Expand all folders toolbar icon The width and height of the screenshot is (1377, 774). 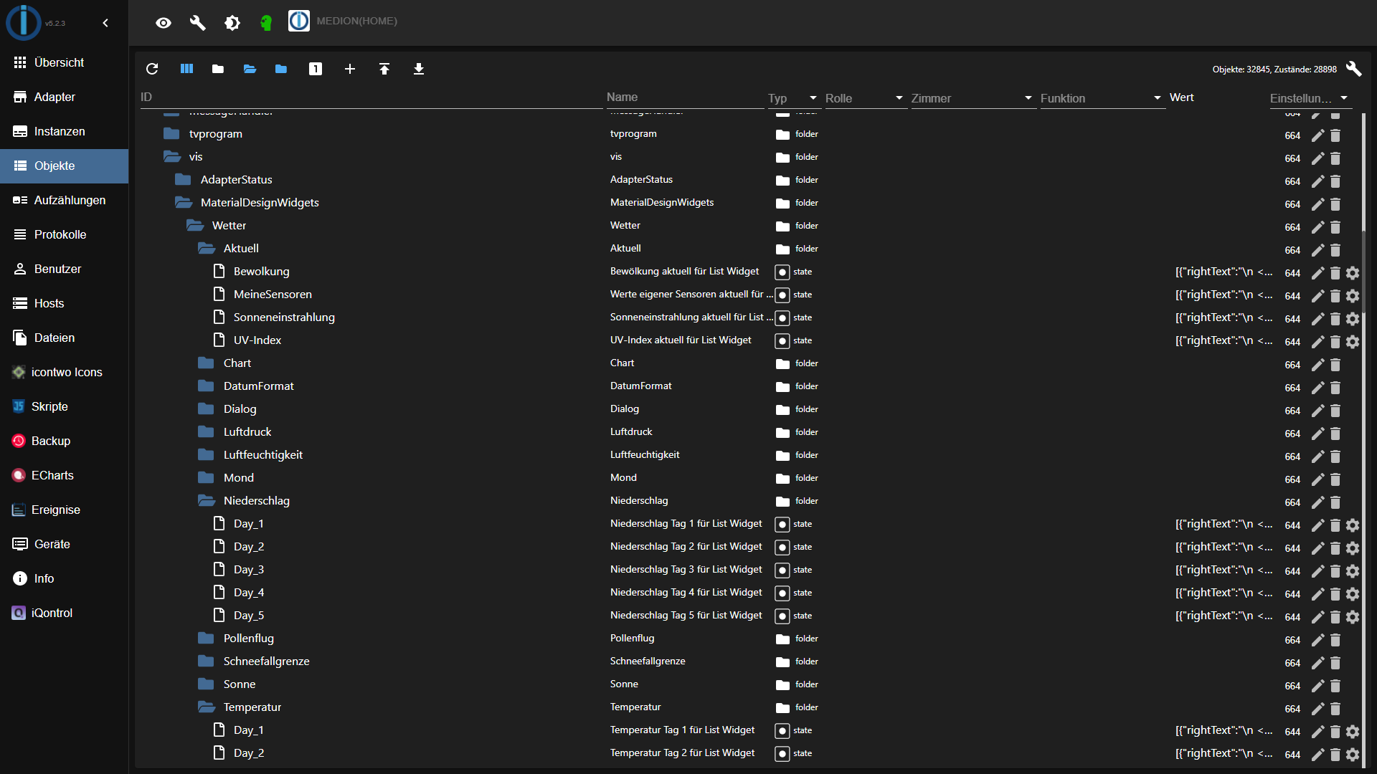[250, 69]
